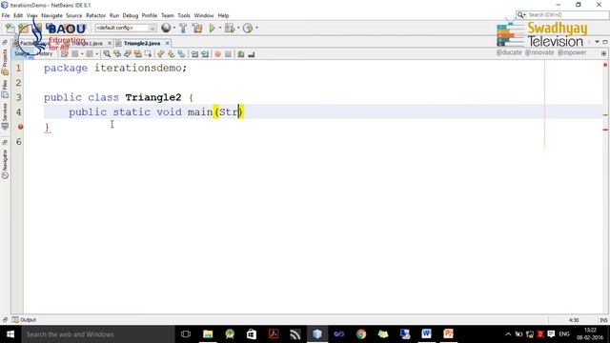Click the error glyph on line 5
Screen dimensions: 610x343
[20, 127]
